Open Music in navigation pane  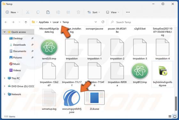click(16, 64)
